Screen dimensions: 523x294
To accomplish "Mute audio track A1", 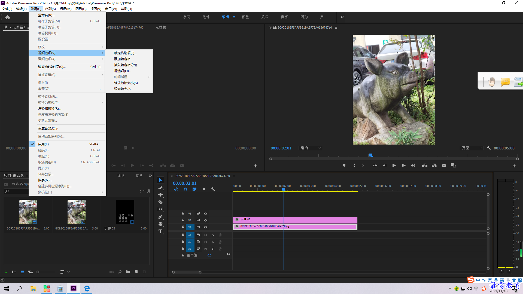I will [x=205, y=235].
